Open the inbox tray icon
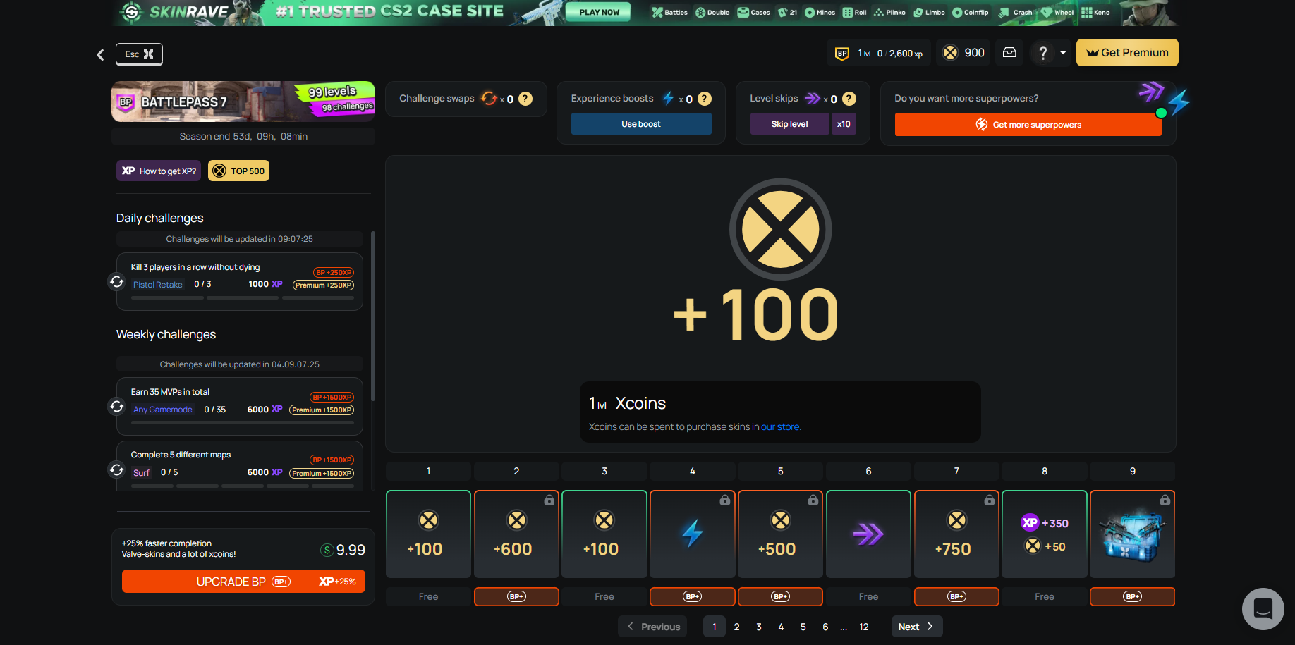 tap(1009, 53)
